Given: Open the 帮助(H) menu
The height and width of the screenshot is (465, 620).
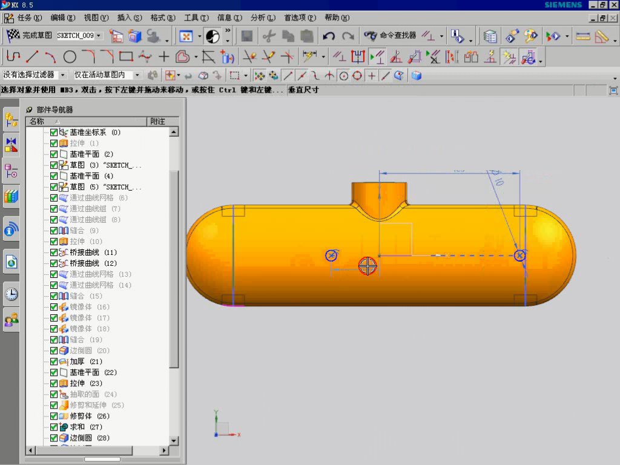Looking at the screenshot, I should tap(337, 18).
